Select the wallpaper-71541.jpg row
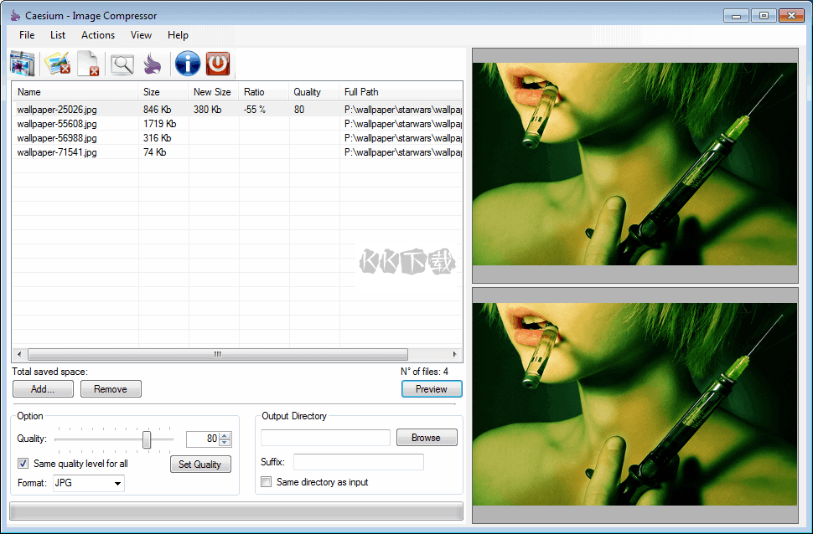The width and height of the screenshot is (813, 534). pyautogui.click(x=237, y=152)
